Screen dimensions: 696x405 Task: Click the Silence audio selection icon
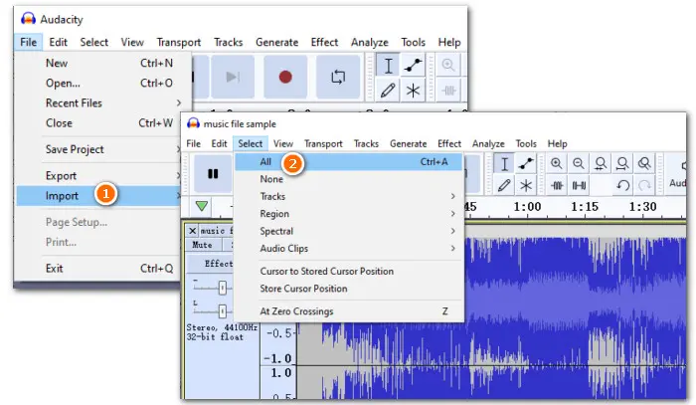click(579, 185)
